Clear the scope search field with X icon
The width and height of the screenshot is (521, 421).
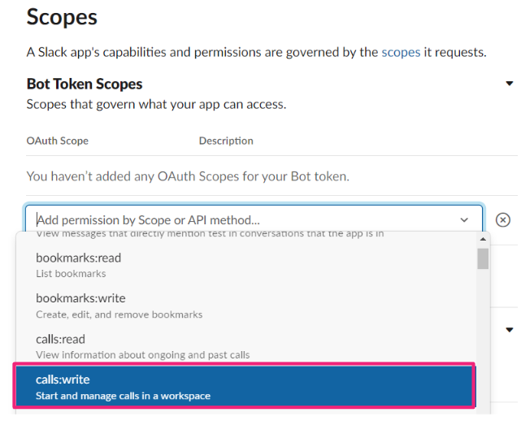tap(503, 220)
